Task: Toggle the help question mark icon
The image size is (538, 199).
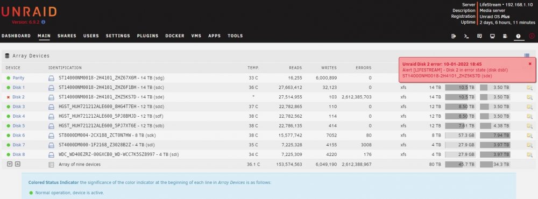Action: click(x=519, y=36)
